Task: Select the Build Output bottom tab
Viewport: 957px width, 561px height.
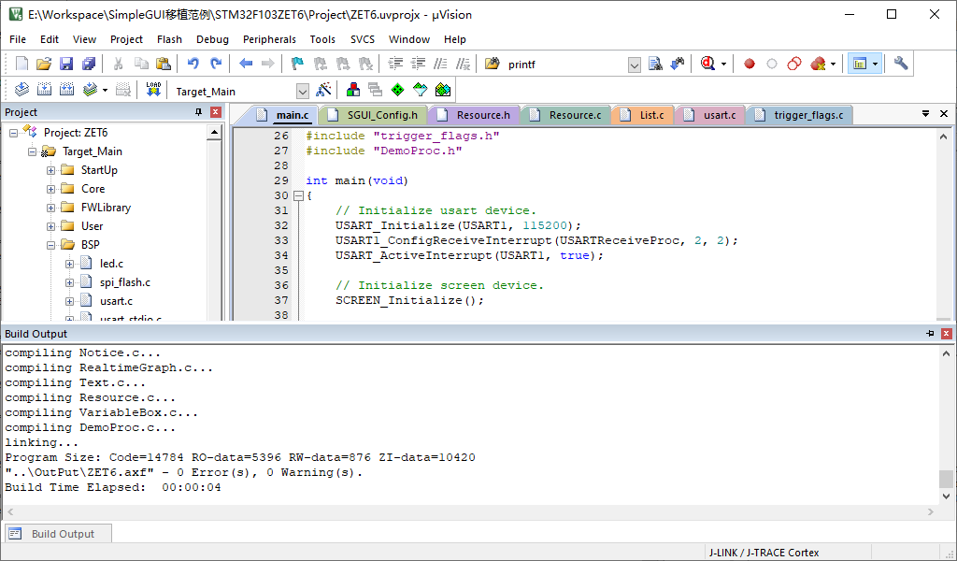Action: pos(59,534)
